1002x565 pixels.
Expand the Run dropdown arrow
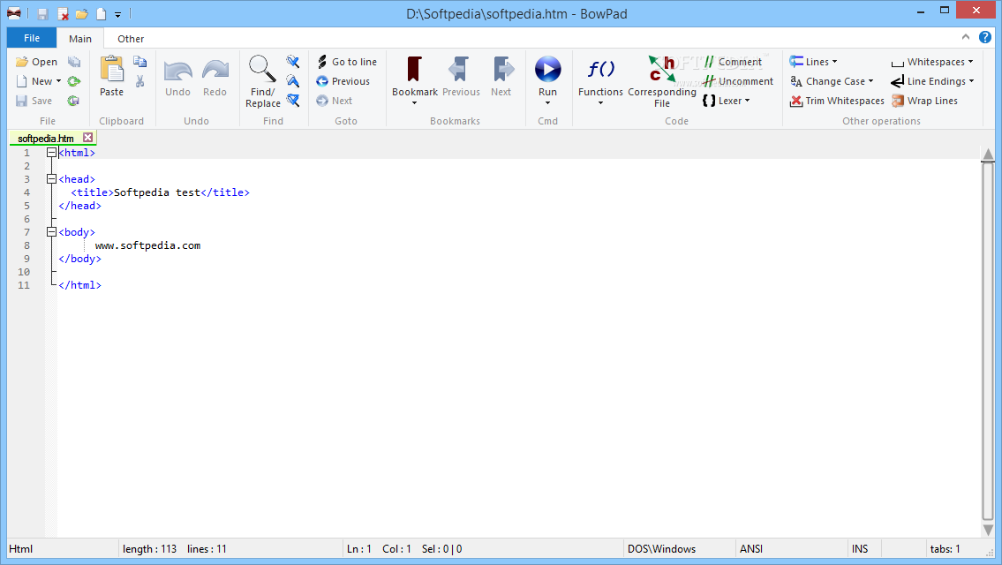tap(547, 103)
